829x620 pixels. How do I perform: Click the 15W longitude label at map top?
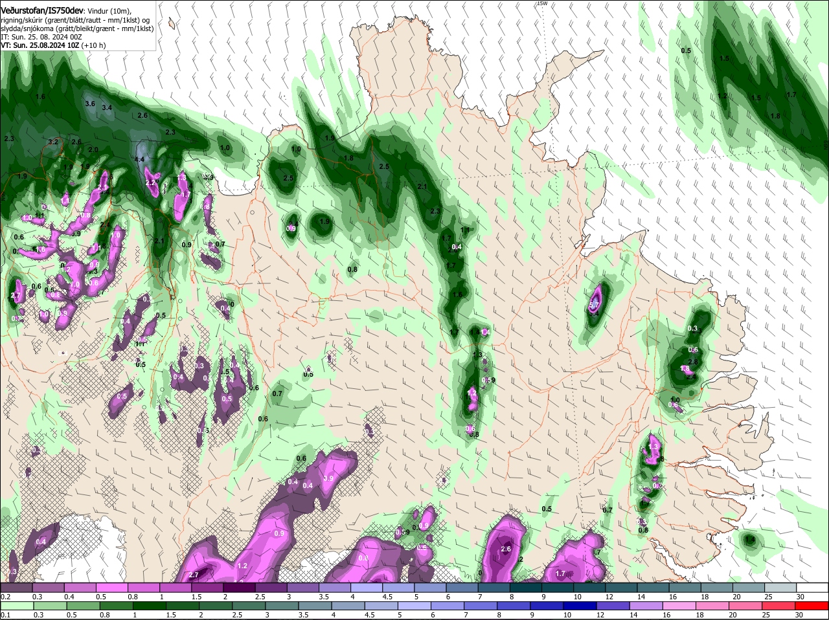(x=542, y=3)
